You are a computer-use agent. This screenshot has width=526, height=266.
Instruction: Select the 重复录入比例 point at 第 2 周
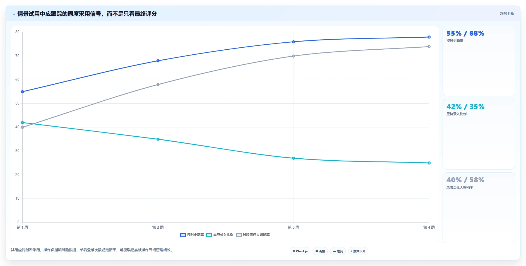[x=158, y=139]
